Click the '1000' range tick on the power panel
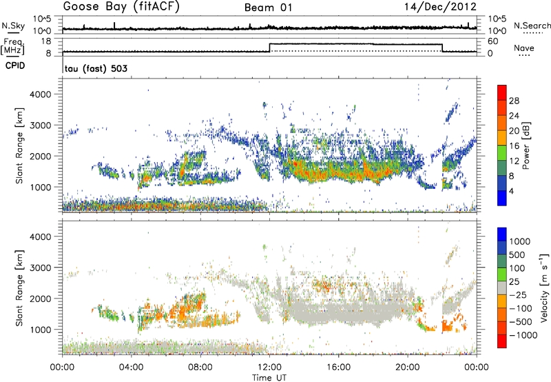551x382 pixels. (x=40, y=187)
